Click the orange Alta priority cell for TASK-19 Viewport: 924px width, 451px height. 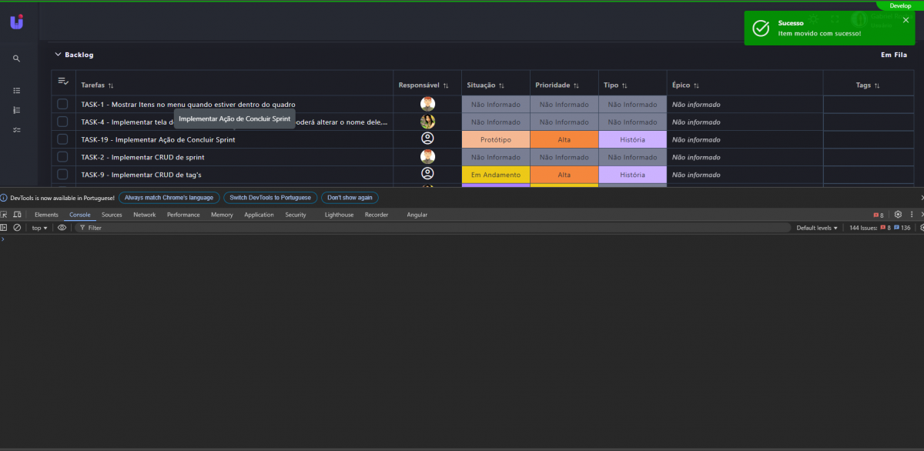[564, 139]
